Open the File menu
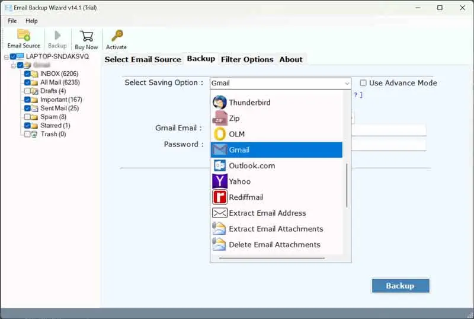 12,21
